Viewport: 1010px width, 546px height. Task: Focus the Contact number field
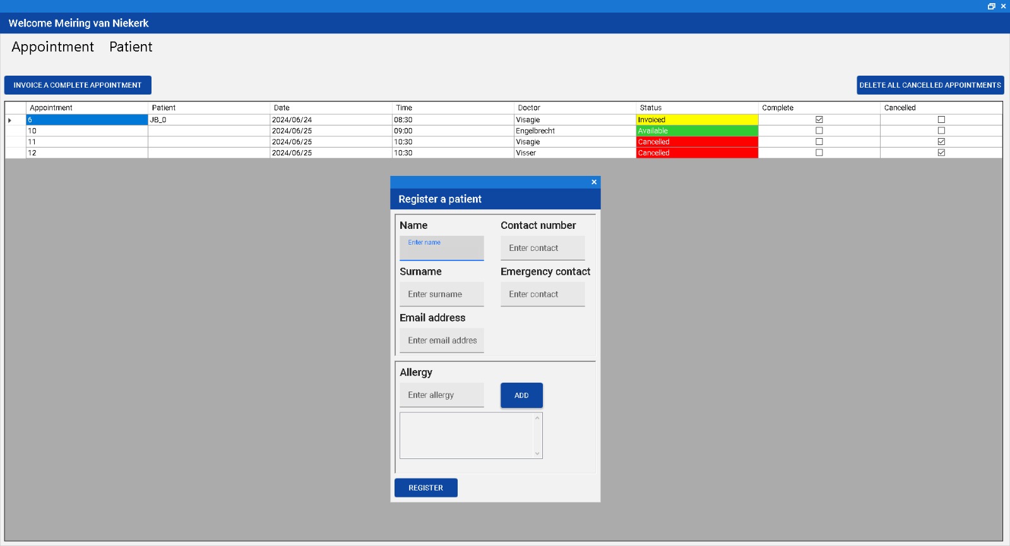(543, 248)
